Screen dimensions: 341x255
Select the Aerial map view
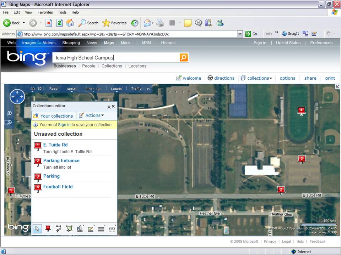pos(71,89)
